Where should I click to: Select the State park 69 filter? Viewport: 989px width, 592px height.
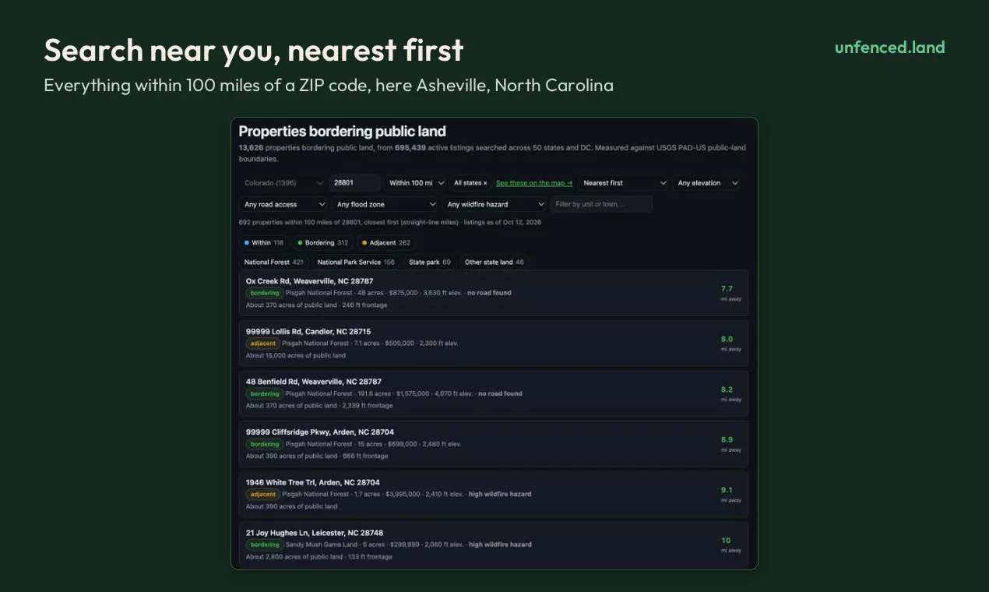click(430, 263)
